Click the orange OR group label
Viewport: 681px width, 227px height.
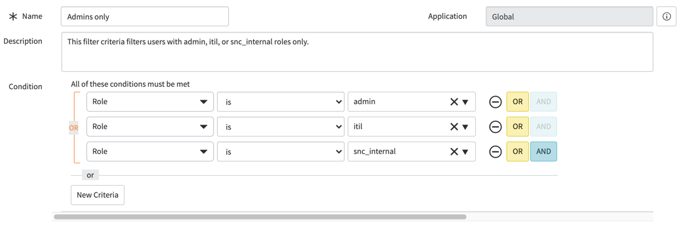(x=74, y=128)
